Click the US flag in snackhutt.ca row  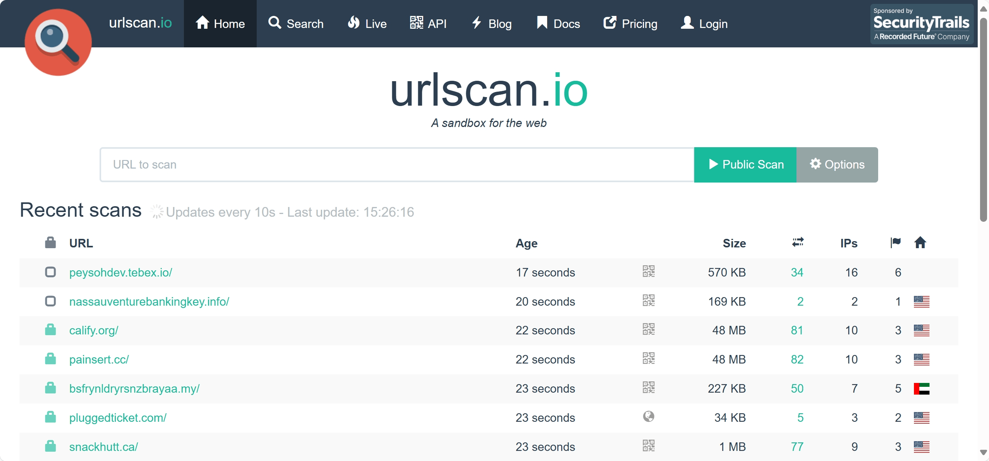tap(921, 447)
